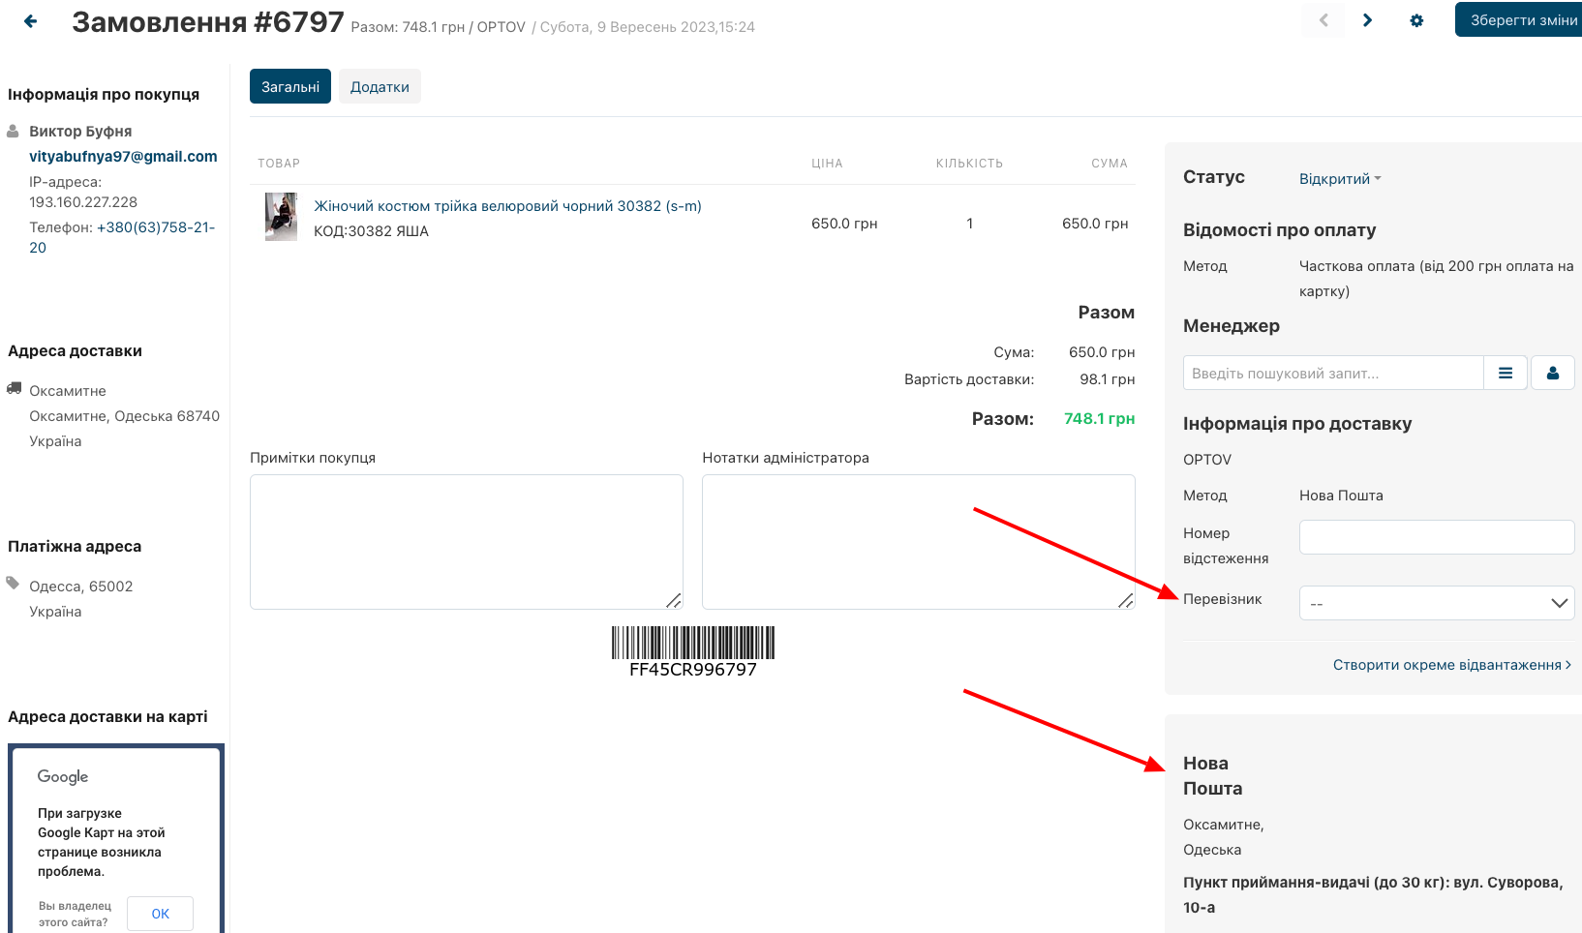Expand the Перевізник carrier dropdown
The image size is (1582, 933).
(x=1436, y=603)
